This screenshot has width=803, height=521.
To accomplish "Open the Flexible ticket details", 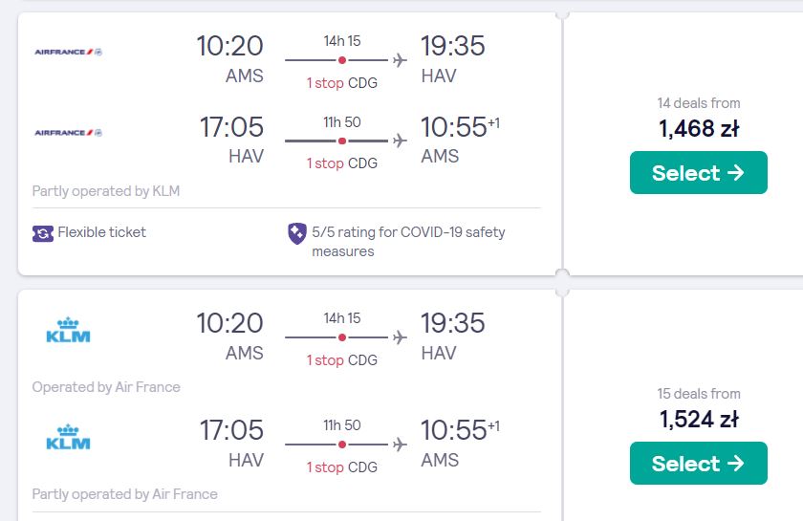I will click(102, 232).
